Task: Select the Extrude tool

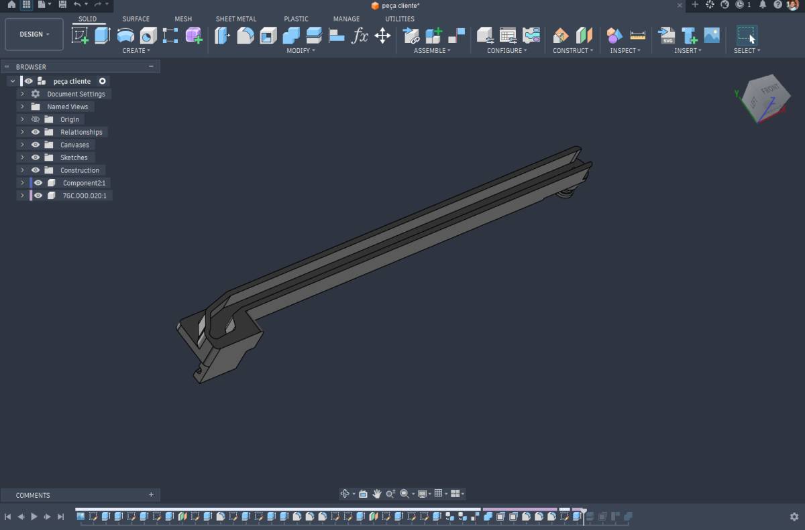Action: (x=103, y=36)
